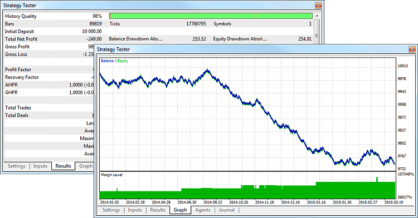The image size is (418, 218).
Task: Click the Balance legend label on chart
Action: click(107, 61)
